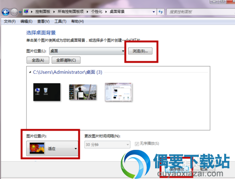
Task: Open the 图片位置(L) dropdown showing 桌面
Action: pyautogui.click(x=87, y=51)
